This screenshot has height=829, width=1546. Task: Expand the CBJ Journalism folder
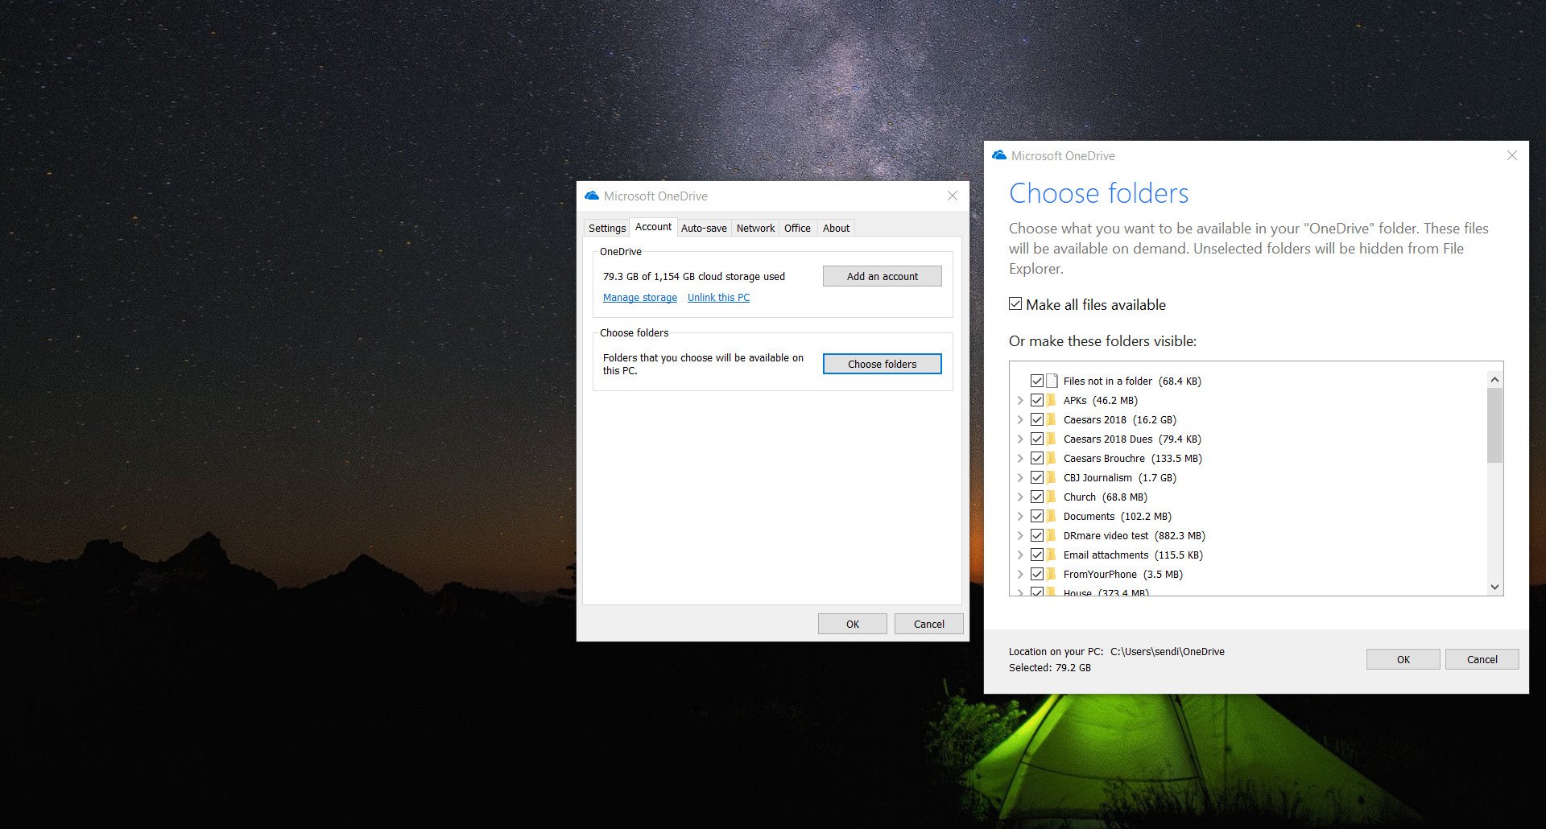coord(1020,477)
